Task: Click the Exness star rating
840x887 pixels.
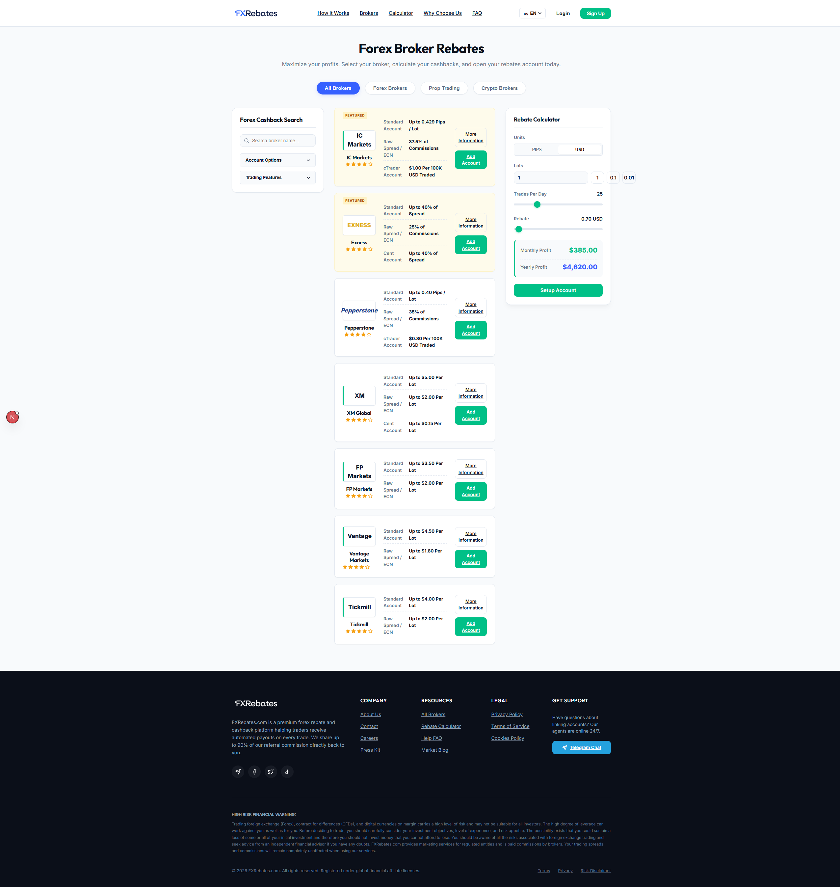Action: pyautogui.click(x=359, y=250)
